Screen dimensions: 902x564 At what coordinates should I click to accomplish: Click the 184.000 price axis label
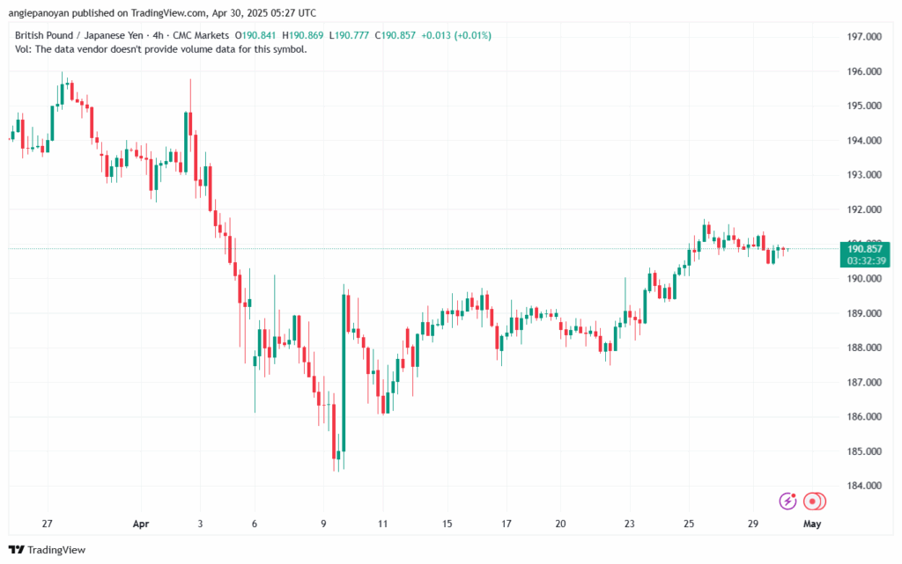click(864, 486)
